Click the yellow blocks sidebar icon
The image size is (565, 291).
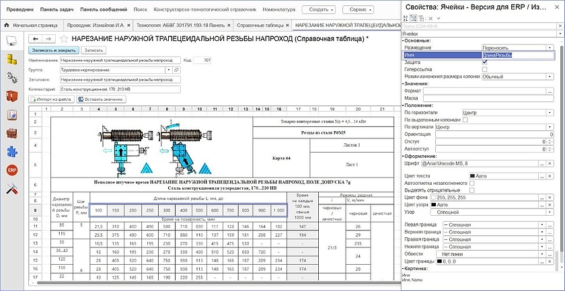[11, 59]
